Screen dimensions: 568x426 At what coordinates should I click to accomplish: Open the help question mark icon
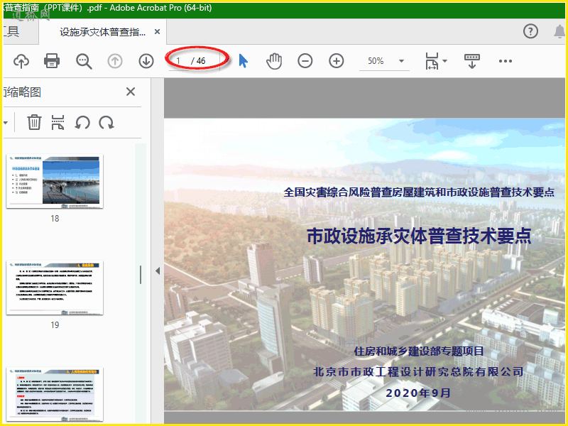[530, 31]
